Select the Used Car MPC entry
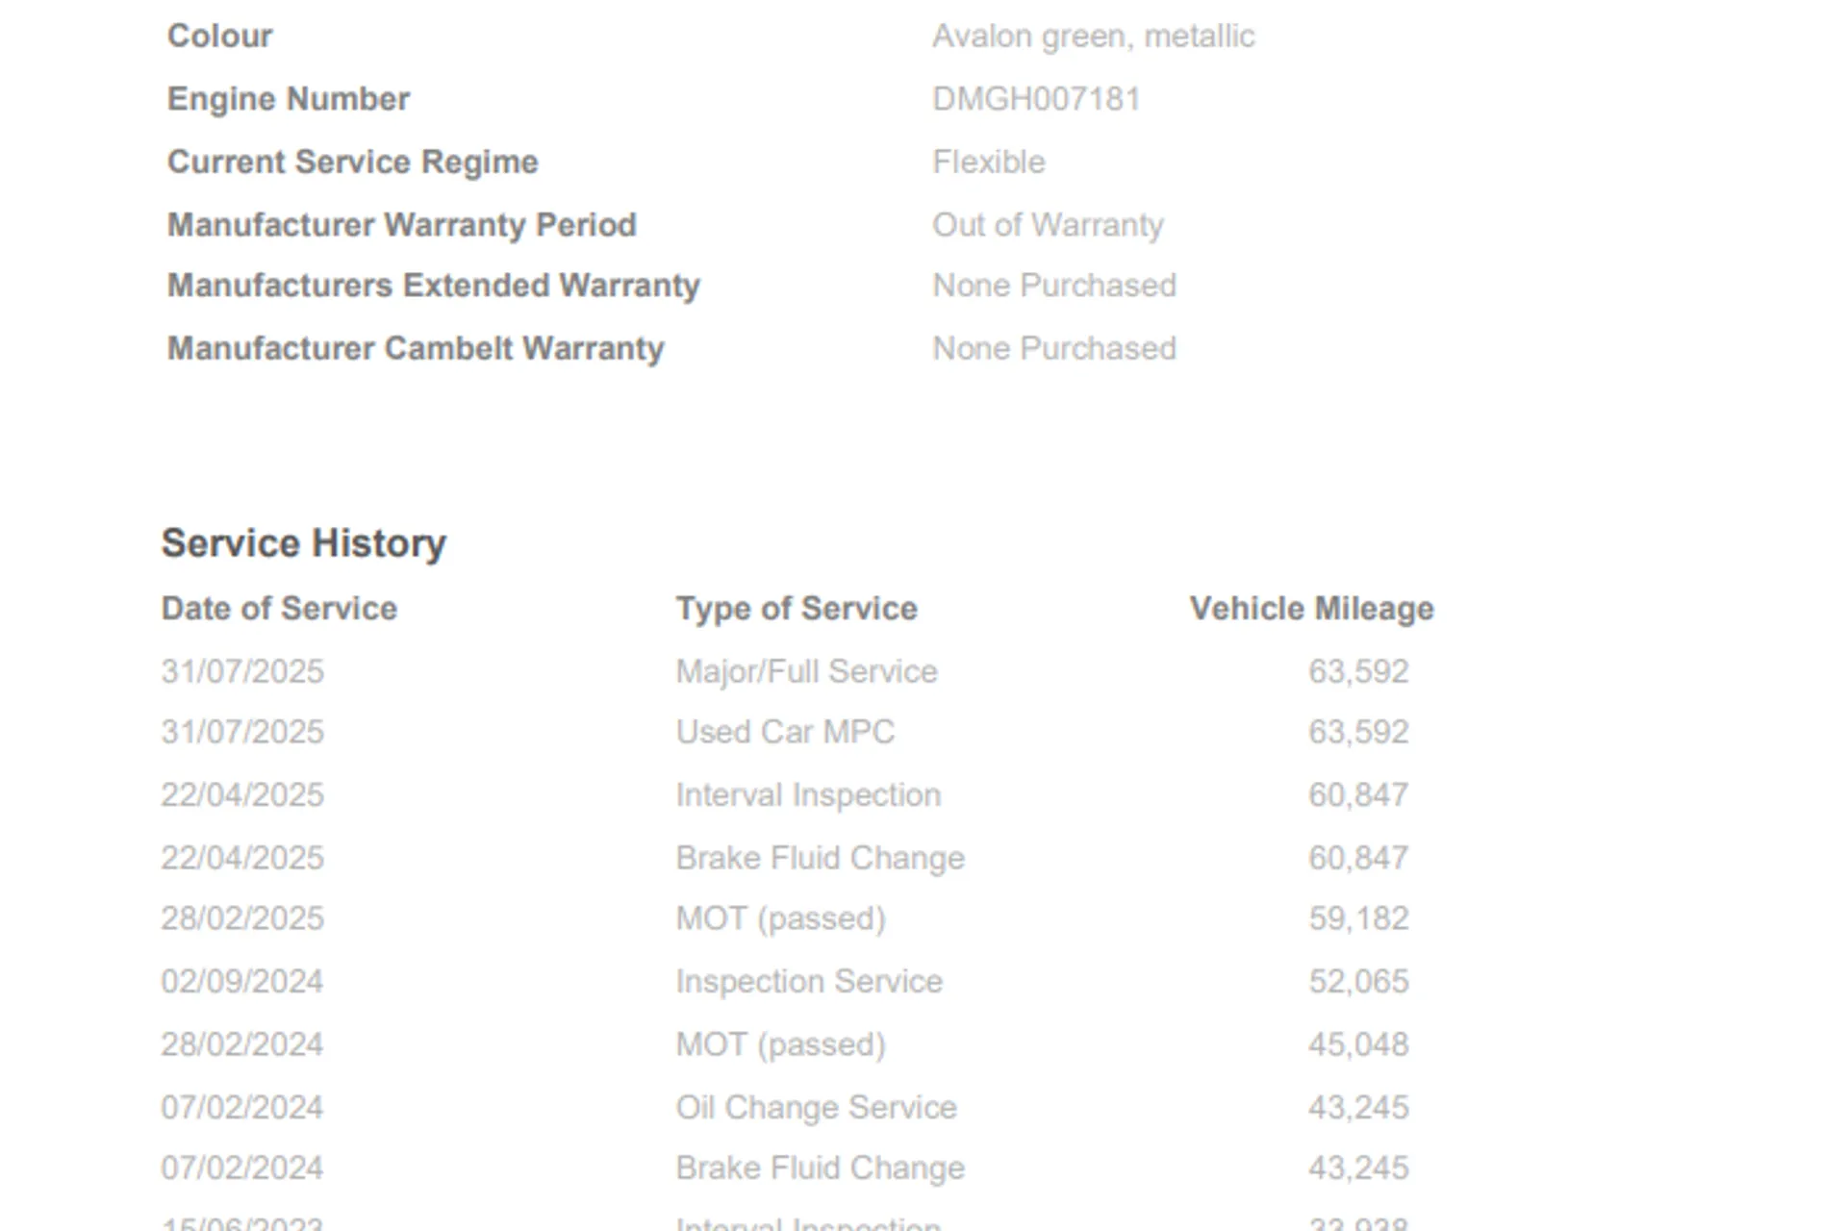This screenshot has height=1231, width=1847. [785, 732]
